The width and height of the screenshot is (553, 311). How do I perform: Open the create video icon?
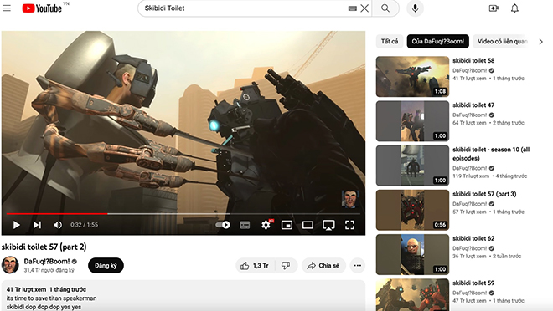[x=494, y=8]
